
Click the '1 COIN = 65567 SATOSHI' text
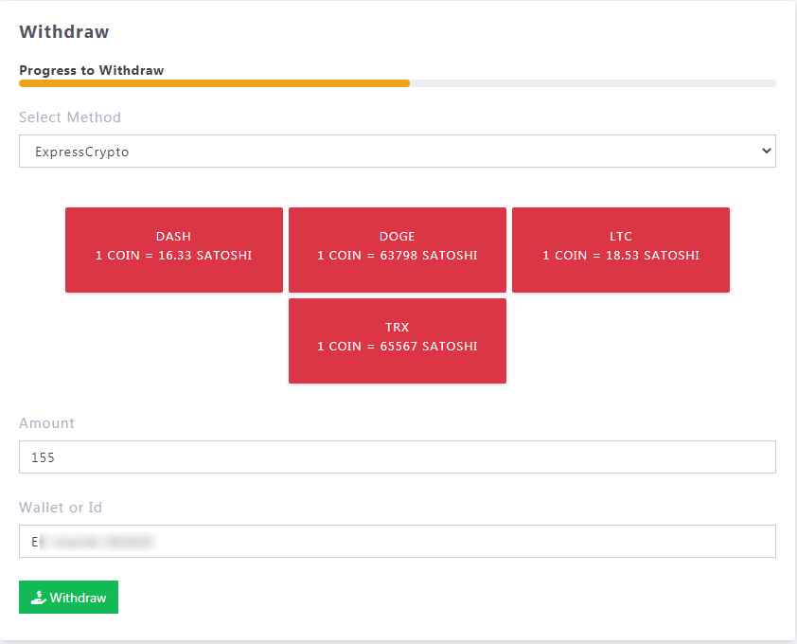[x=398, y=347]
